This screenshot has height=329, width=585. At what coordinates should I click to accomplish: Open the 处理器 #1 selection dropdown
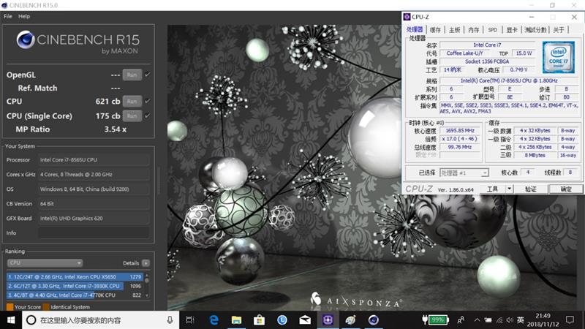point(464,173)
